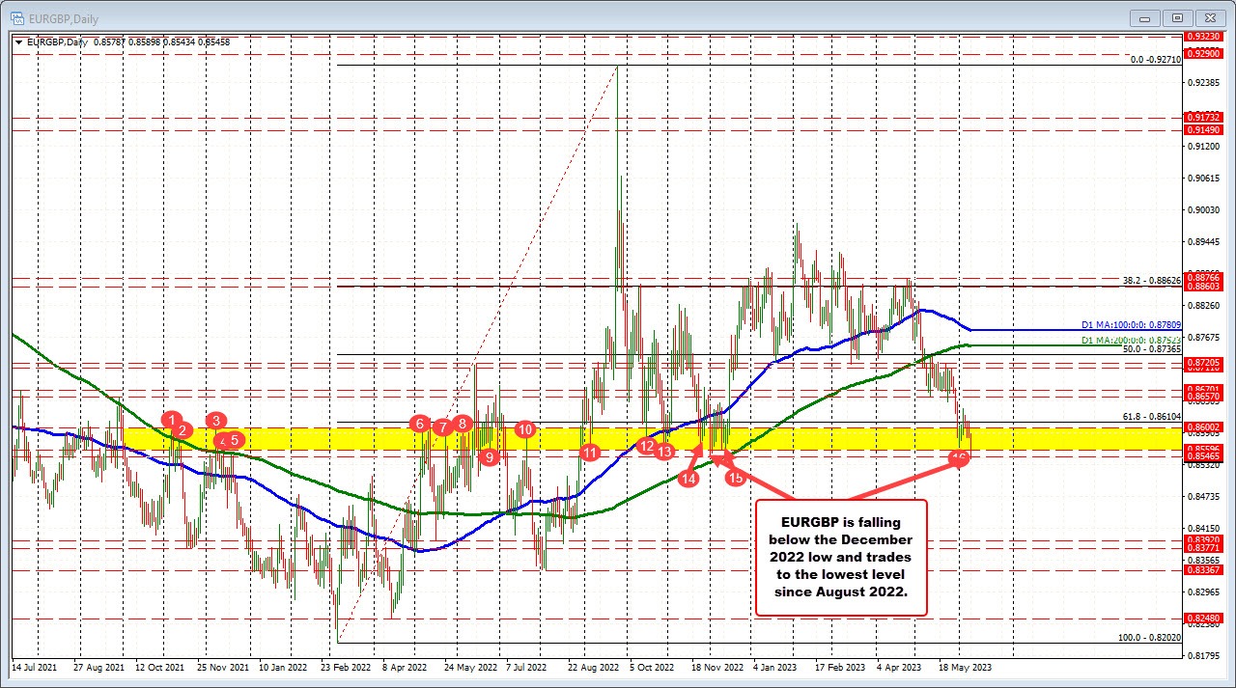Click the red price label 0.91732
1236x688 pixels.
pos(1205,118)
